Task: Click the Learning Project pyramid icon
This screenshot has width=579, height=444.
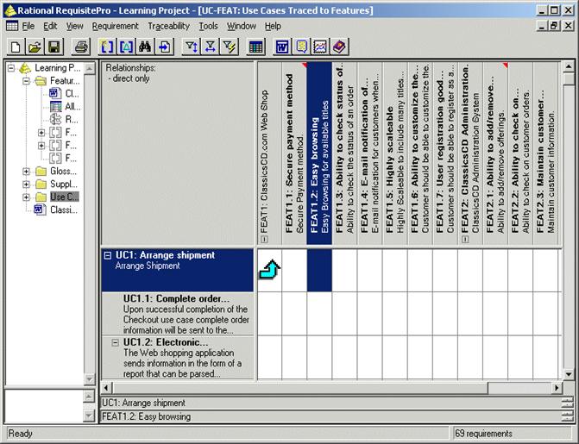Action: tap(25, 68)
